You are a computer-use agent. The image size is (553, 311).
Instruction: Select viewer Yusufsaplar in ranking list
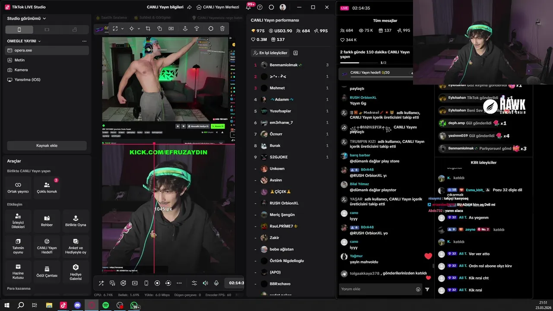click(291, 111)
